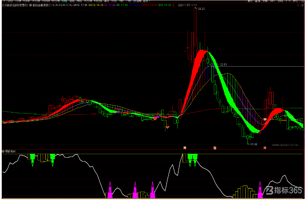The image size is (305, 200).
Task: Expand the indicator menu beside 上海医药 title
Action: 30,5
